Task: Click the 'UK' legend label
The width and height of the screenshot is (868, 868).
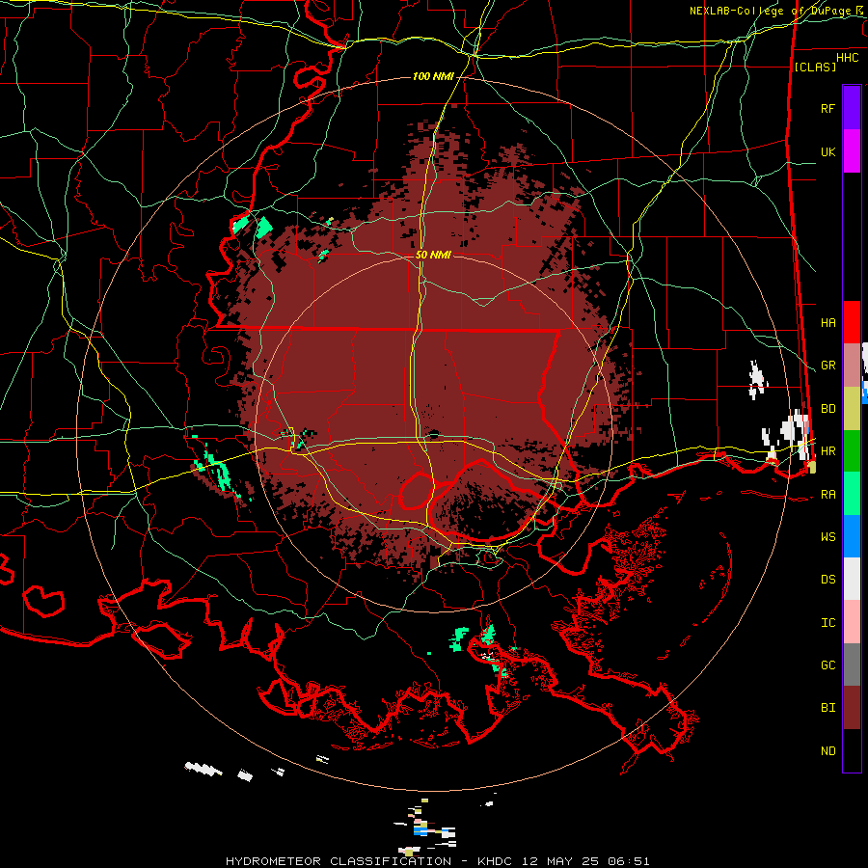Action: pos(828,151)
